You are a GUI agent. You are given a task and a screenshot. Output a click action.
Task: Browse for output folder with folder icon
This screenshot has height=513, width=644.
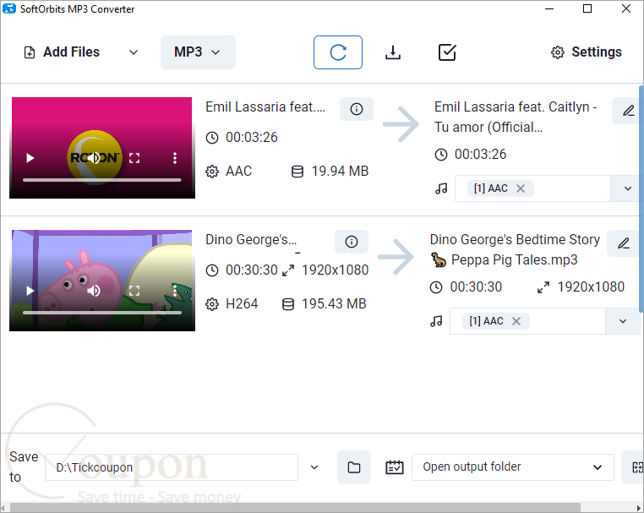click(x=353, y=467)
